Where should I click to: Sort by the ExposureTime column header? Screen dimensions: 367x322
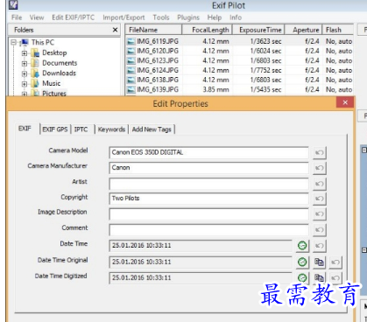click(x=258, y=30)
